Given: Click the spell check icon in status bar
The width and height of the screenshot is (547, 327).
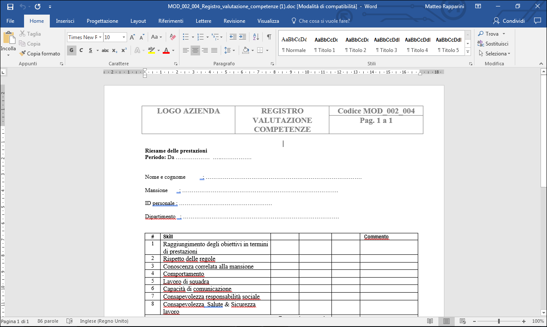Looking at the screenshot, I should click(70, 321).
